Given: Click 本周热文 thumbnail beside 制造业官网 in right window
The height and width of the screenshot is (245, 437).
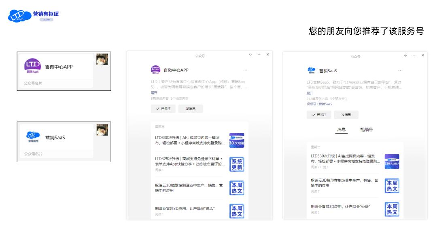Looking at the screenshot, I should 392,209.
